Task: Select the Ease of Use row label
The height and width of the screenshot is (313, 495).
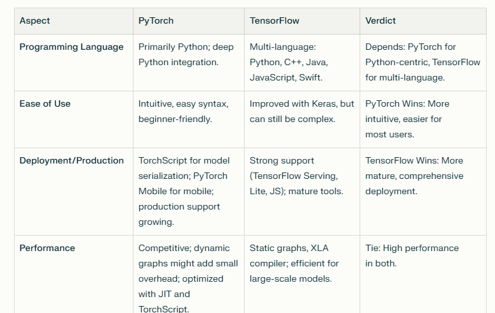Action: click(x=45, y=103)
